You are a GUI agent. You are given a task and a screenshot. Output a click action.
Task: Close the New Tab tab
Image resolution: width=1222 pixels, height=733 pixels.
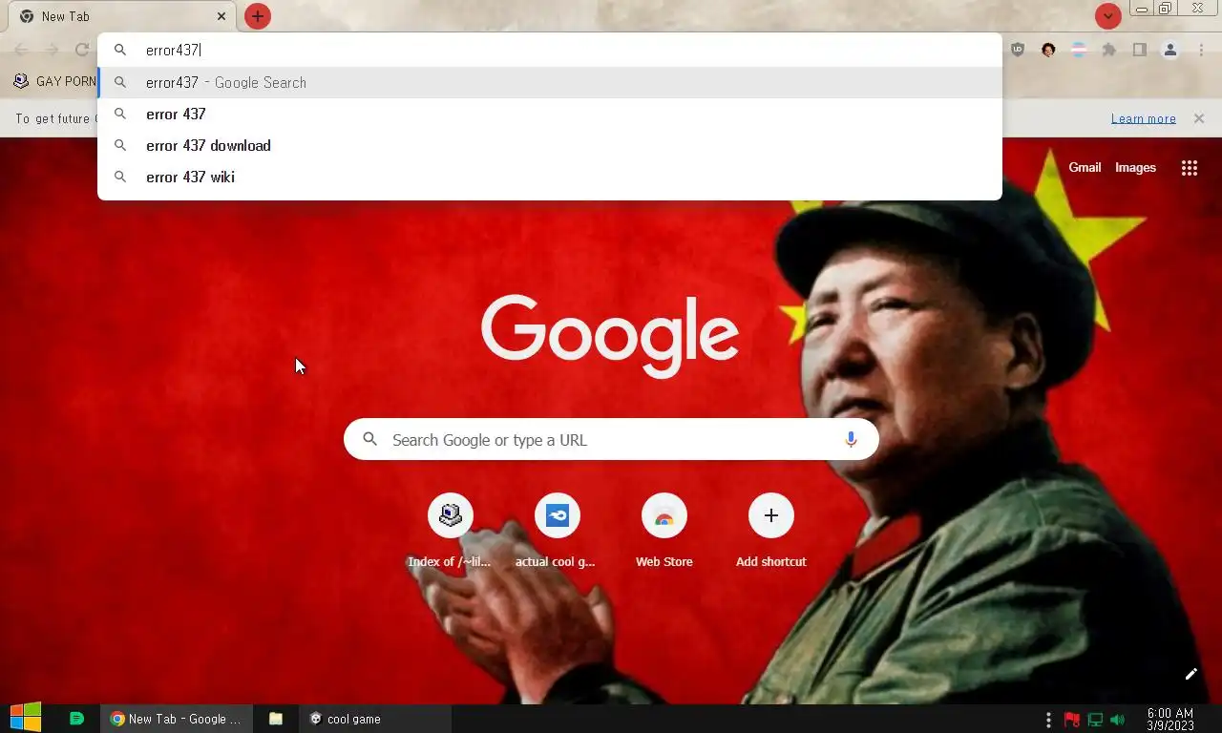point(221,16)
